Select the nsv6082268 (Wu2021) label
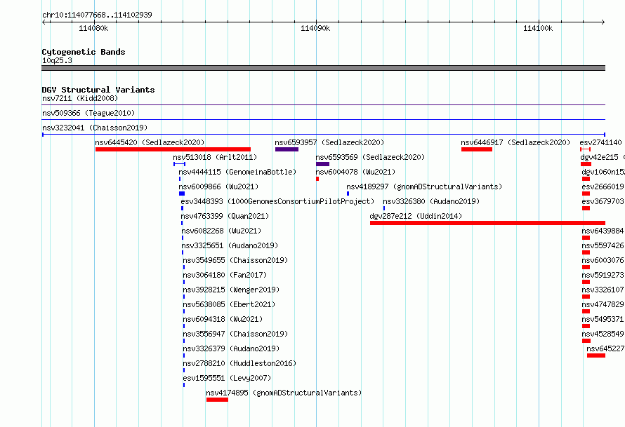This screenshot has width=625, height=427. [x=222, y=231]
